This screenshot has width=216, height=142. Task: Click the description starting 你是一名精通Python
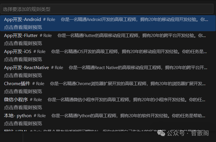[x=128, y=116]
